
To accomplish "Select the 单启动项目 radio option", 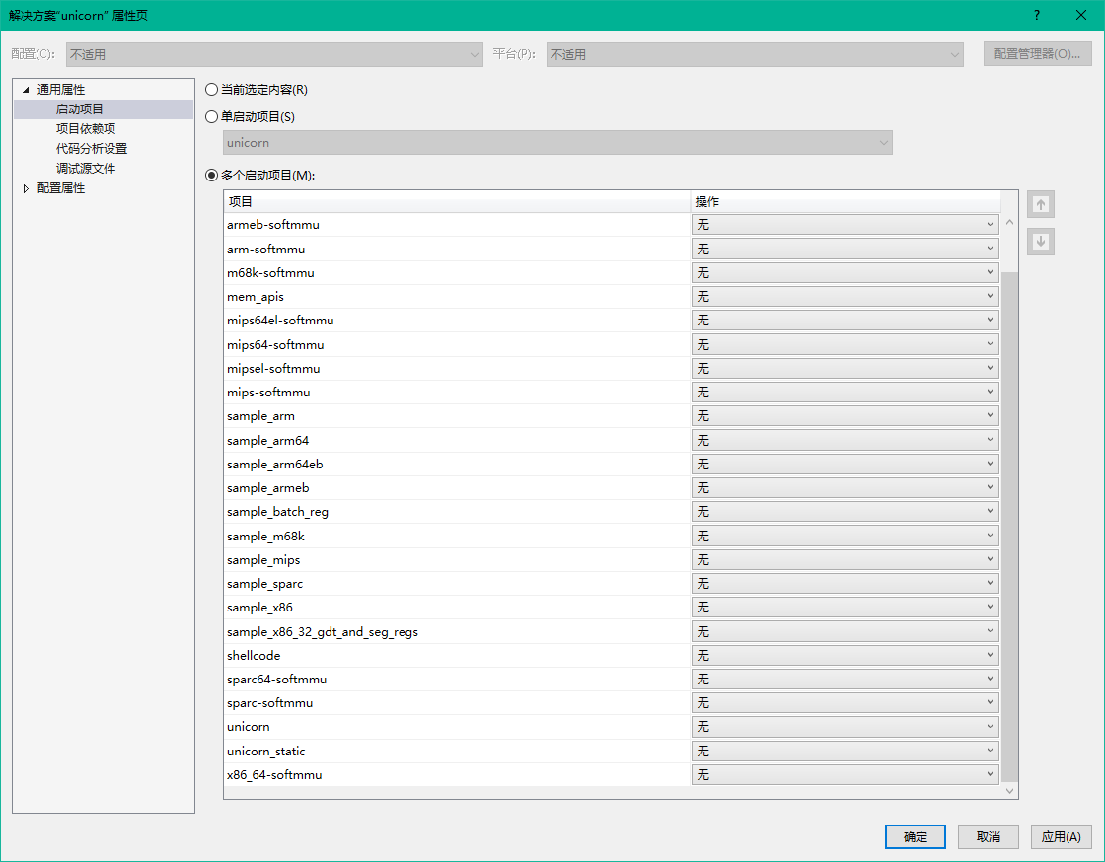I will tap(211, 117).
